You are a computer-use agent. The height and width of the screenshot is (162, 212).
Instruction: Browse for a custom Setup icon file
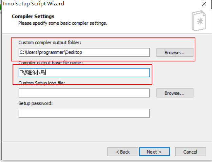point(175,93)
